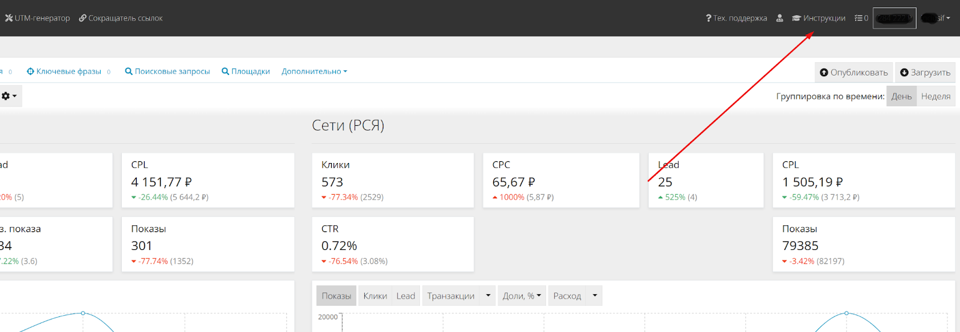
Task: Expand the Дополнительно dropdown menu
Action: (x=314, y=71)
